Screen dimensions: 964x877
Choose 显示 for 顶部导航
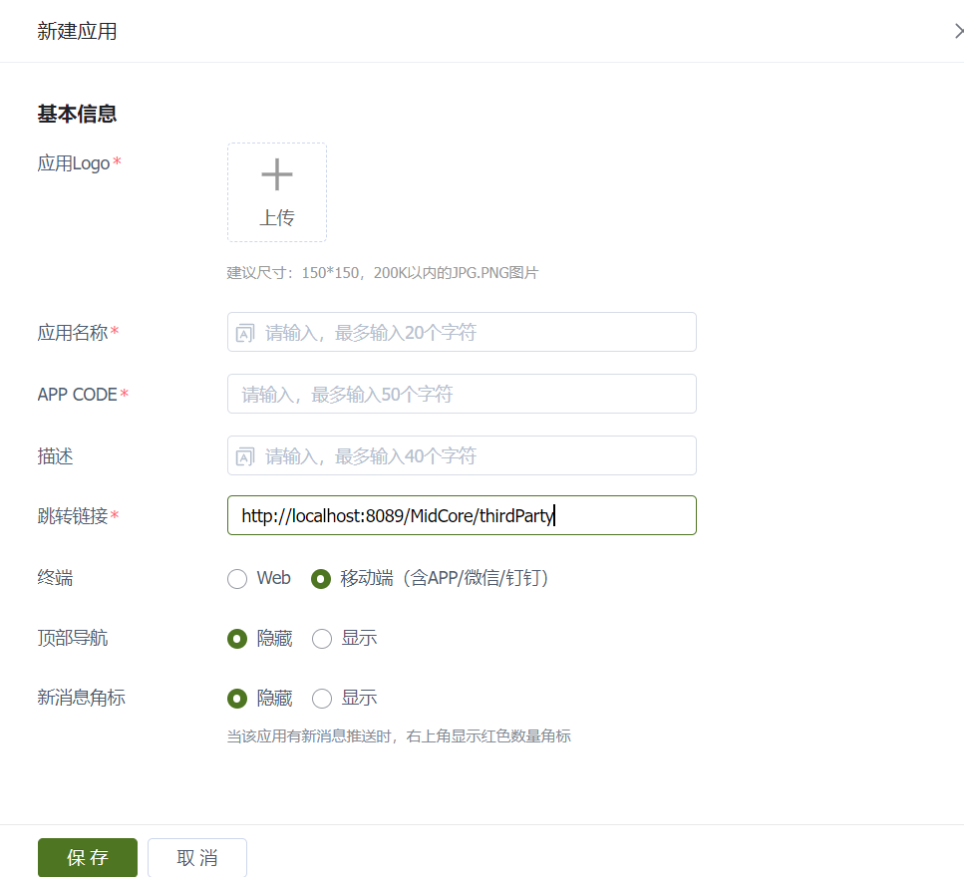[322, 639]
